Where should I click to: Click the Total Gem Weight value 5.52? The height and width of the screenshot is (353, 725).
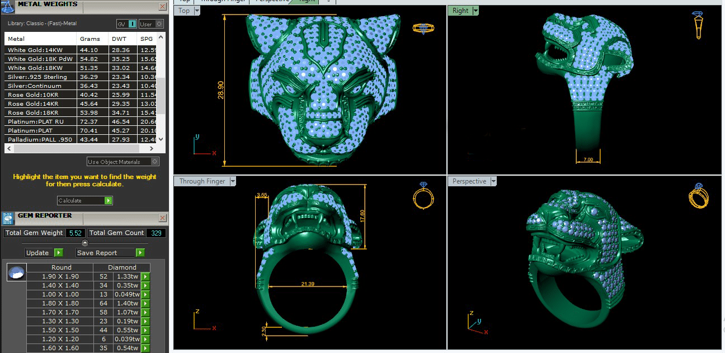[x=75, y=233]
